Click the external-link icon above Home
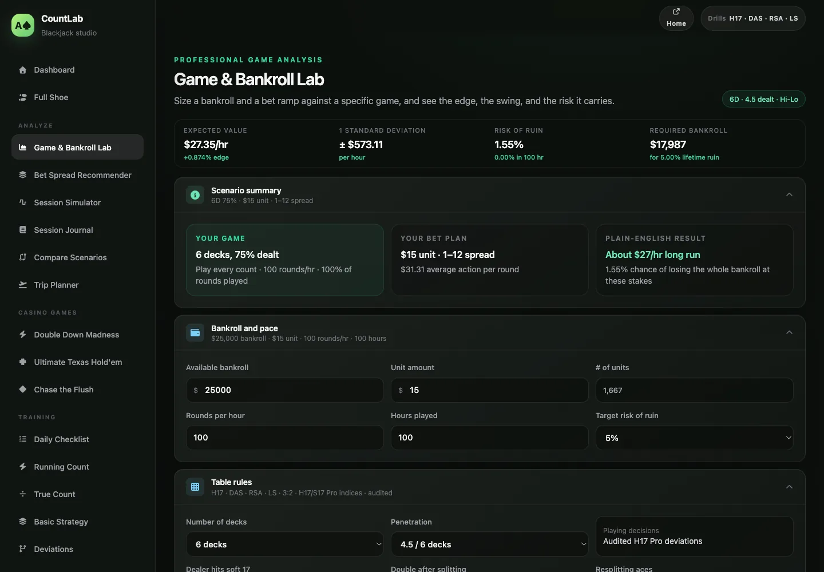Viewport: 824px width, 572px height. (x=676, y=11)
